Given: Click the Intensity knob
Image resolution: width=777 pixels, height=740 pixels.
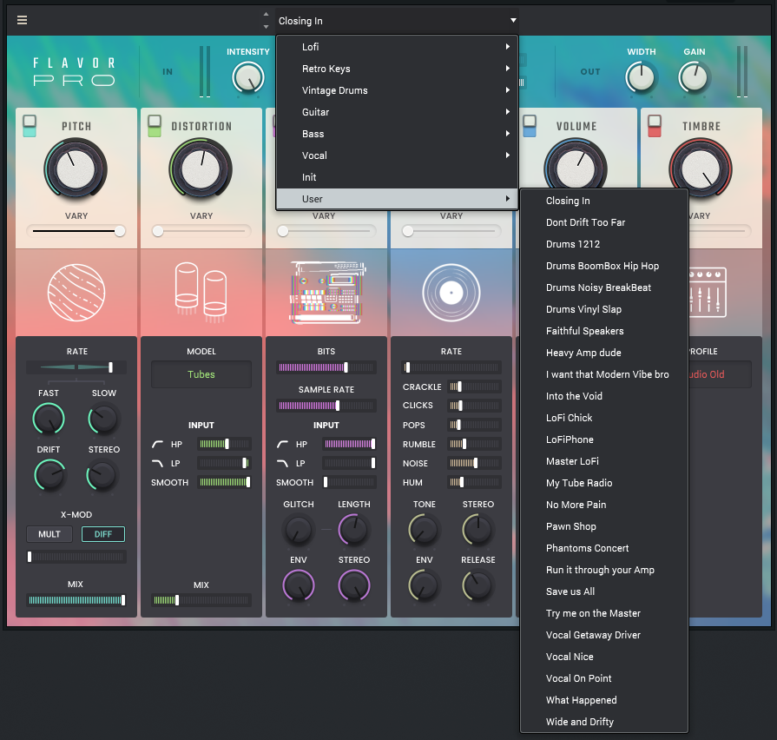Looking at the screenshot, I should (x=247, y=78).
